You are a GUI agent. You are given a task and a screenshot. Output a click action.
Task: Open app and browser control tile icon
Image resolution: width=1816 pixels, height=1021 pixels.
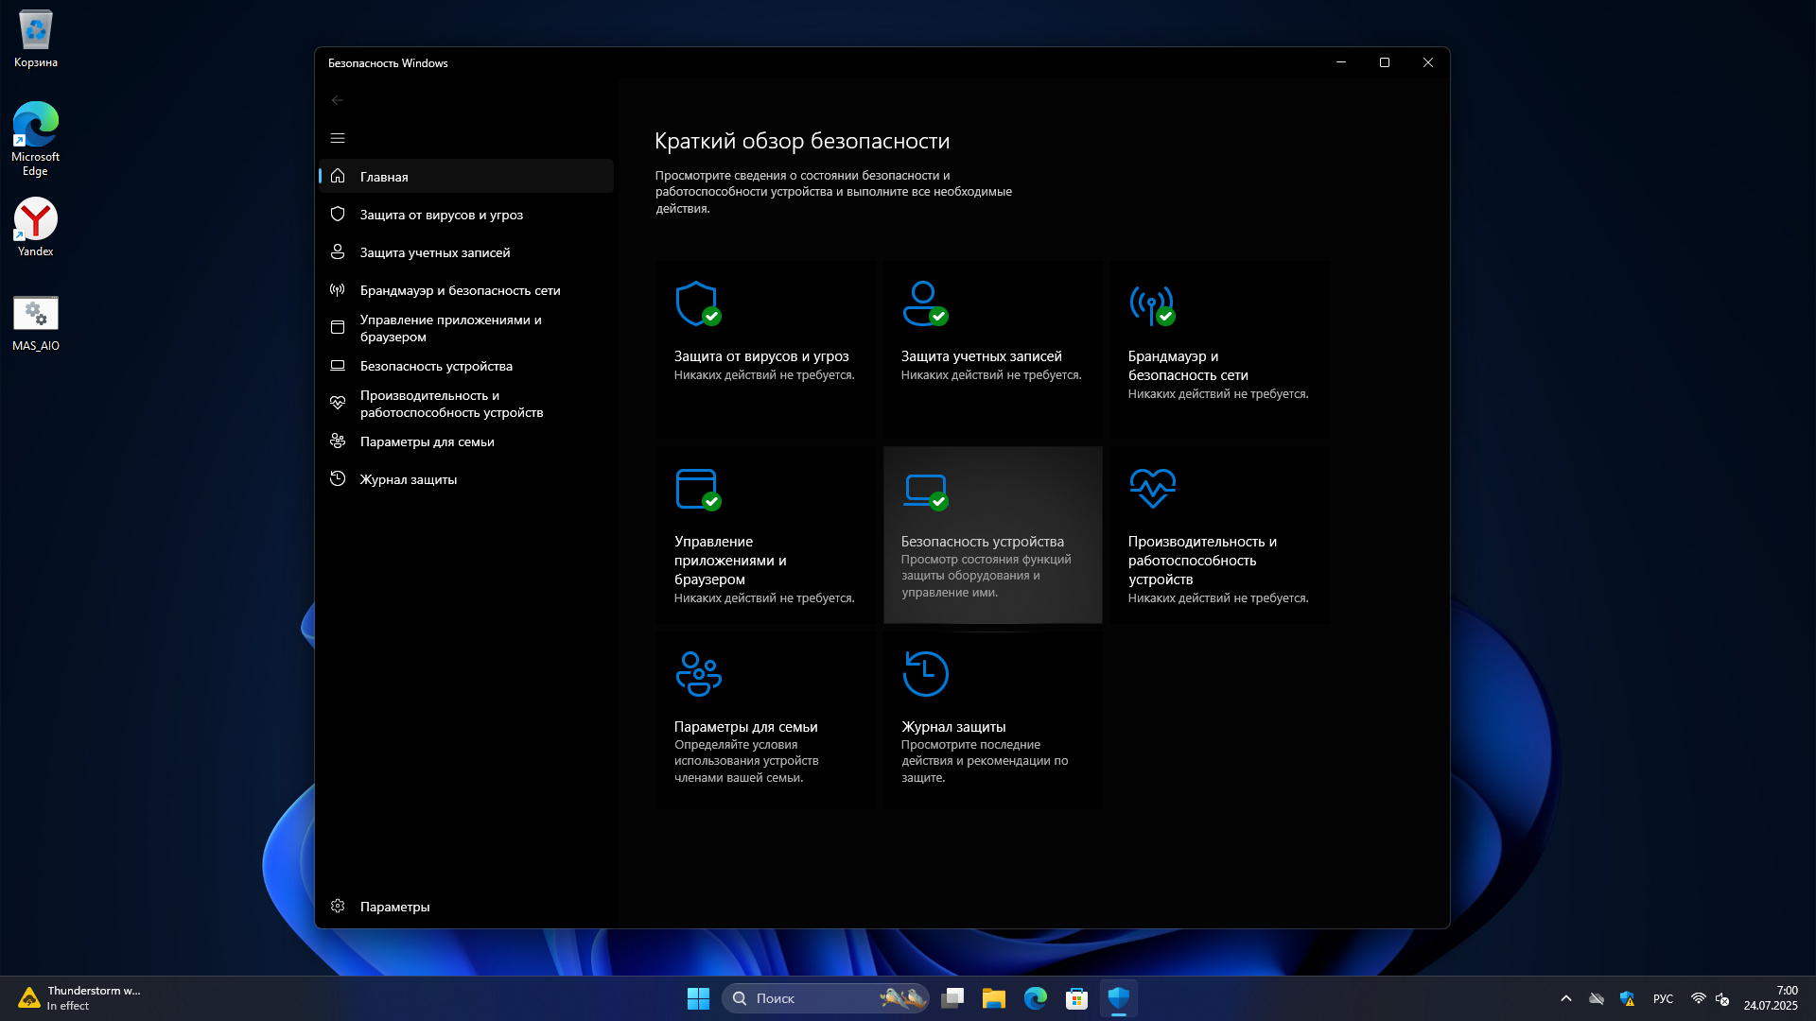[698, 490]
